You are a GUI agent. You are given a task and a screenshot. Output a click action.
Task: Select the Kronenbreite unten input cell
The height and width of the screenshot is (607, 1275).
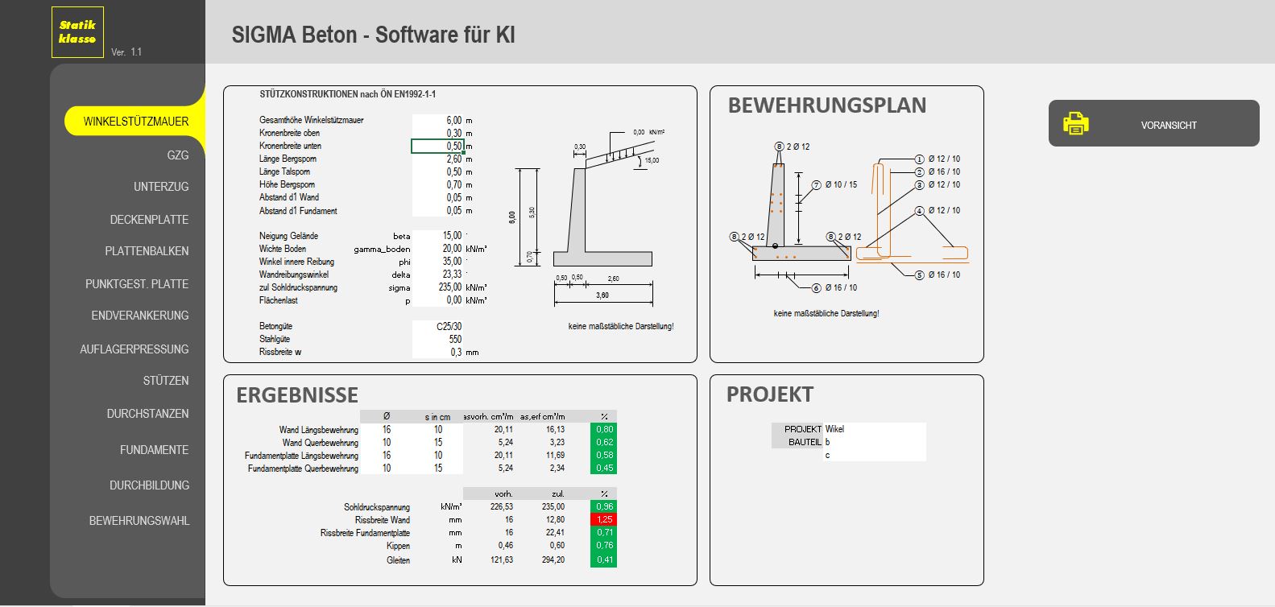click(x=437, y=146)
